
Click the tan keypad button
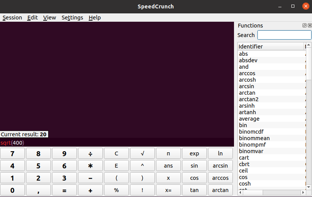(x=194, y=190)
